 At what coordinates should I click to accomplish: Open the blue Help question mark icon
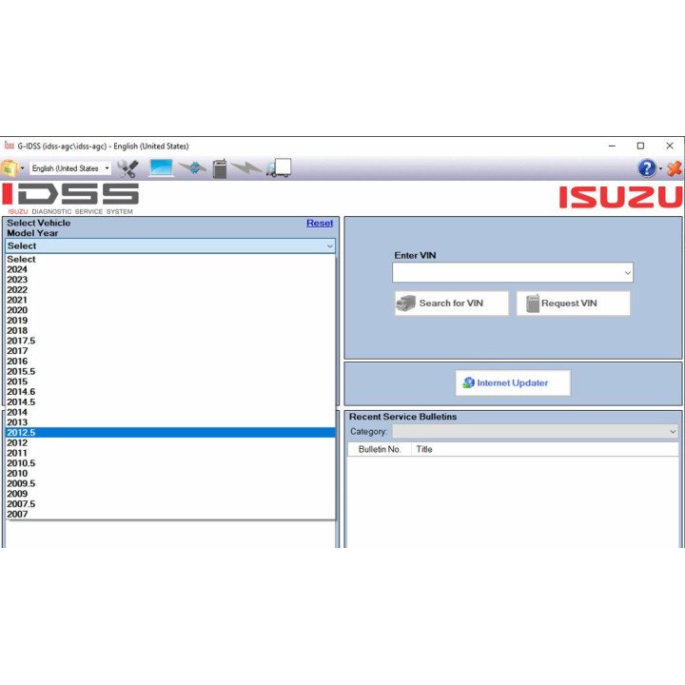coord(647,168)
